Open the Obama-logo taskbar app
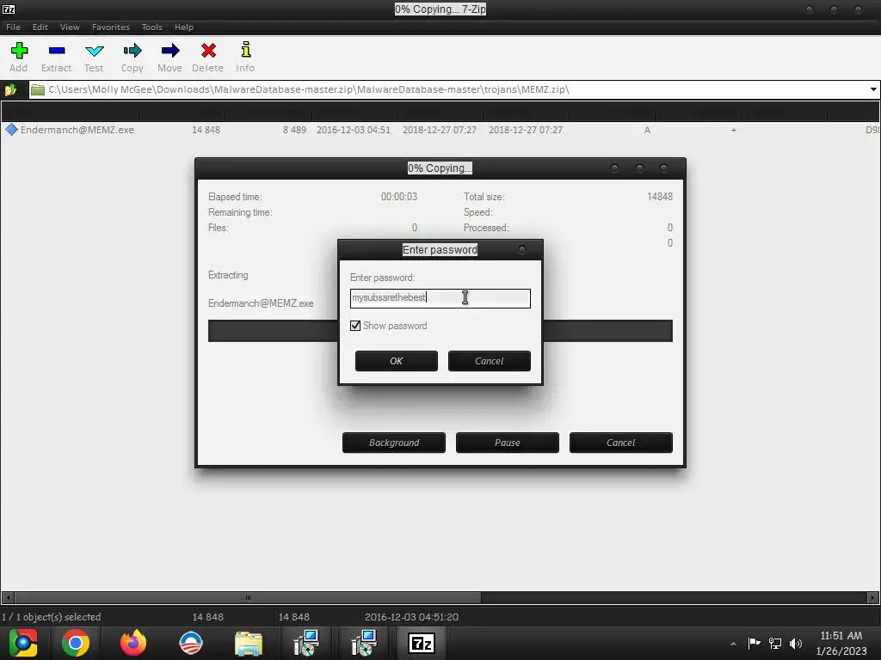 coord(191,643)
